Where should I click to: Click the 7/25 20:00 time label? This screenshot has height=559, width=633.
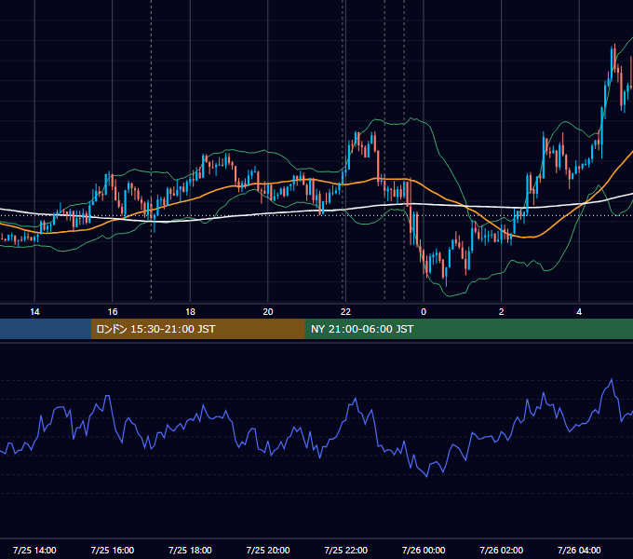[268, 550]
